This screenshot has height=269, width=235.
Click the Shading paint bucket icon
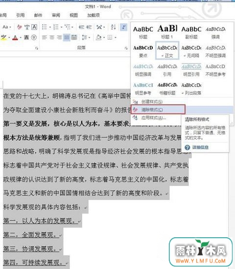(x=98, y=37)
